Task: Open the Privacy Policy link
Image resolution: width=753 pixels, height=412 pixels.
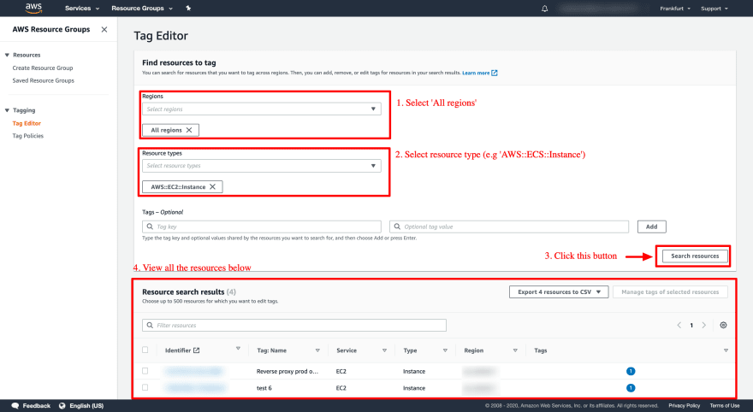Action: (684, 406)
